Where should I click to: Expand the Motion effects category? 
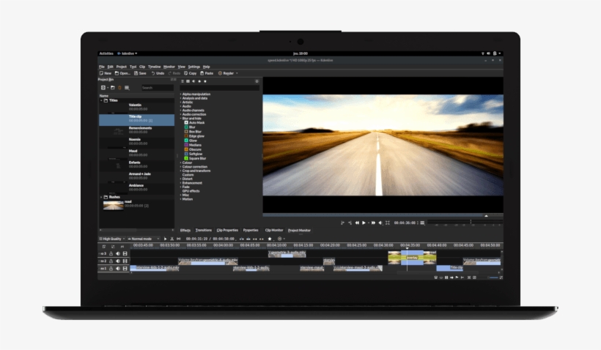[181, 199]
